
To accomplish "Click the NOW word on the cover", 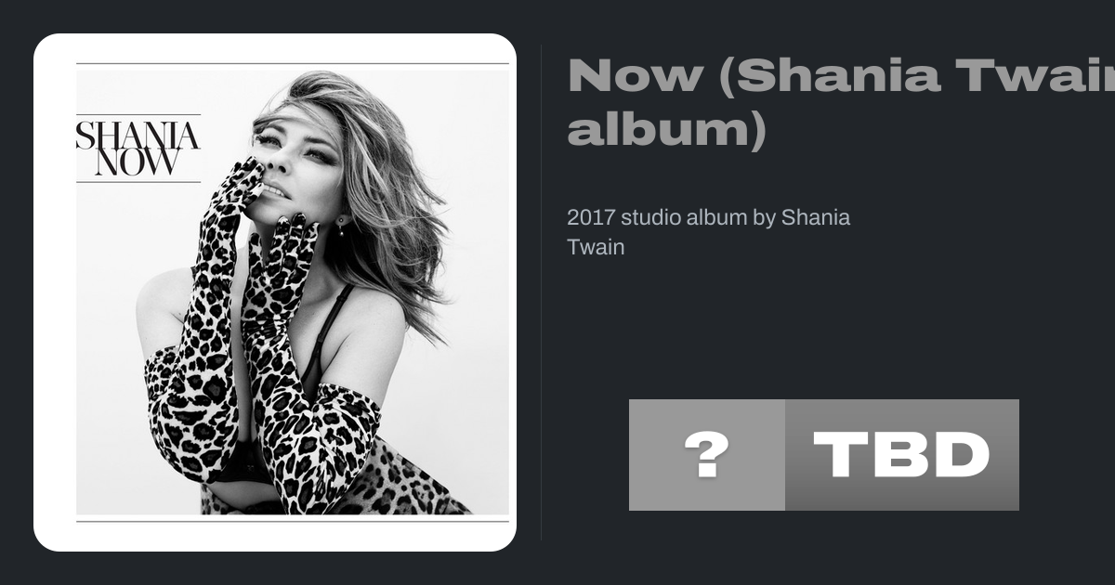I will 138,163.
